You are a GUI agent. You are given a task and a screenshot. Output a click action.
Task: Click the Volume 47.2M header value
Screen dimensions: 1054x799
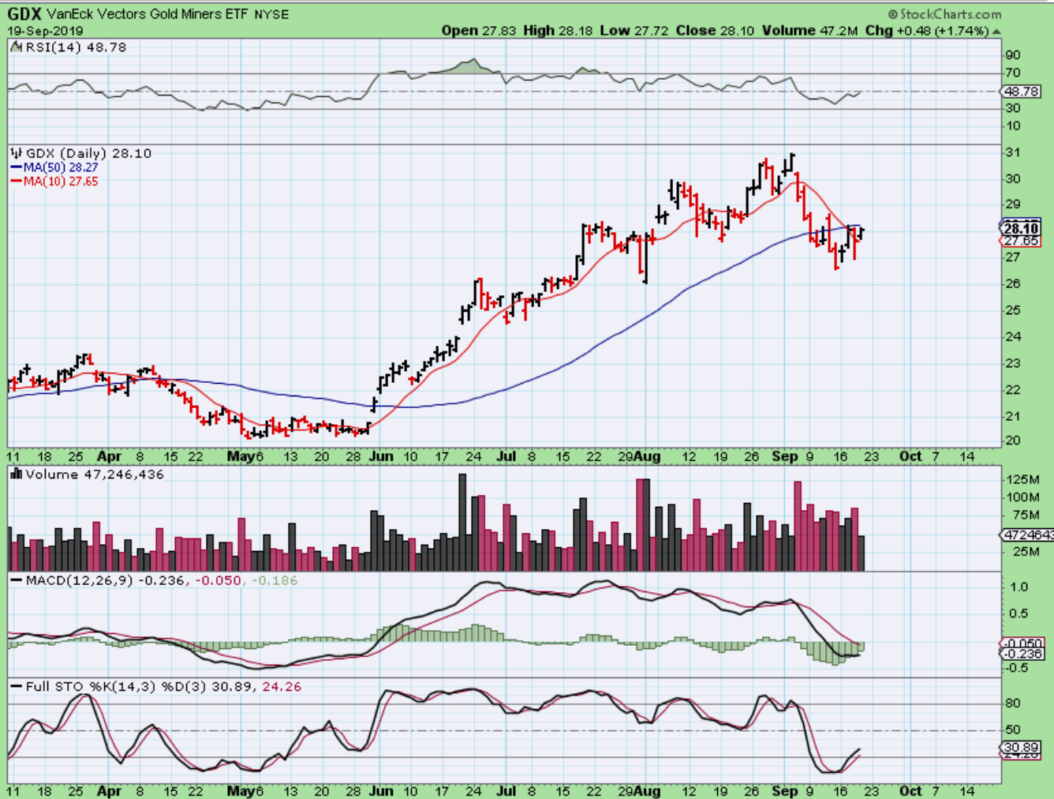[809, 31]
